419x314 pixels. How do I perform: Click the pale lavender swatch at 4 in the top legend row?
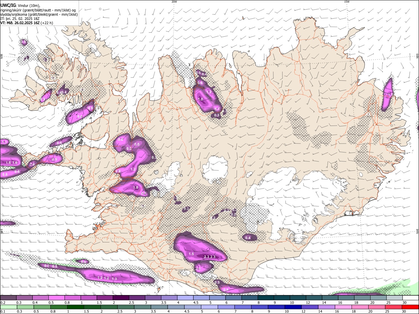tap(185, 298)
